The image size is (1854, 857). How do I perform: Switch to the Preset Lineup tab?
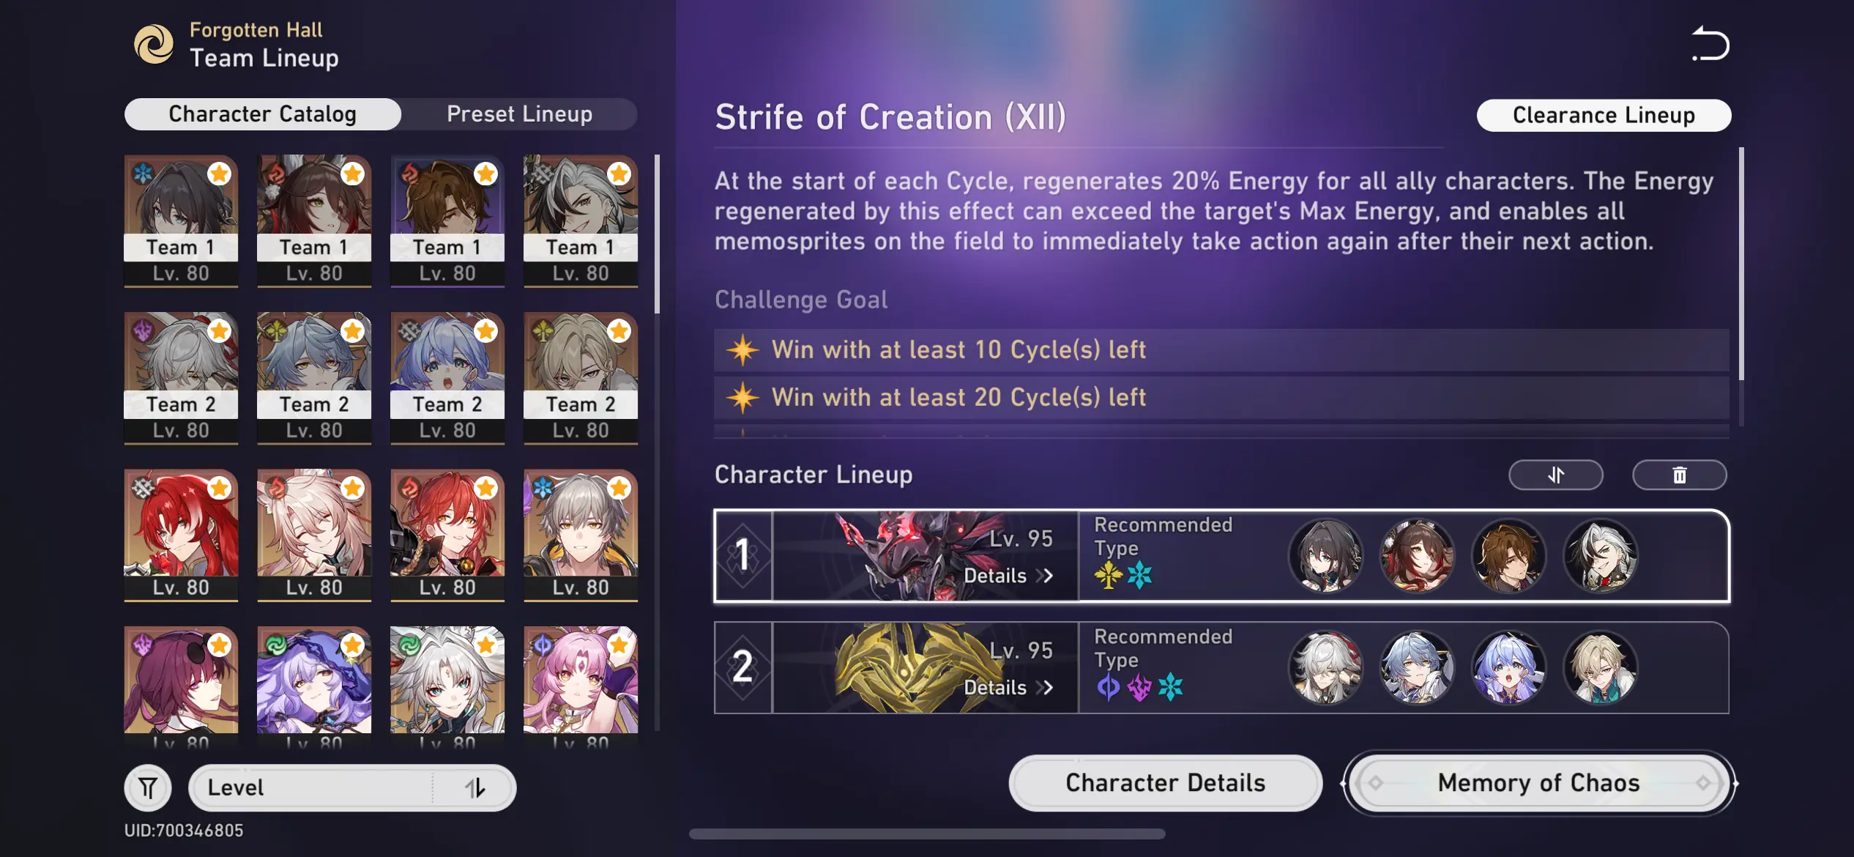click(x=520, y=114)
